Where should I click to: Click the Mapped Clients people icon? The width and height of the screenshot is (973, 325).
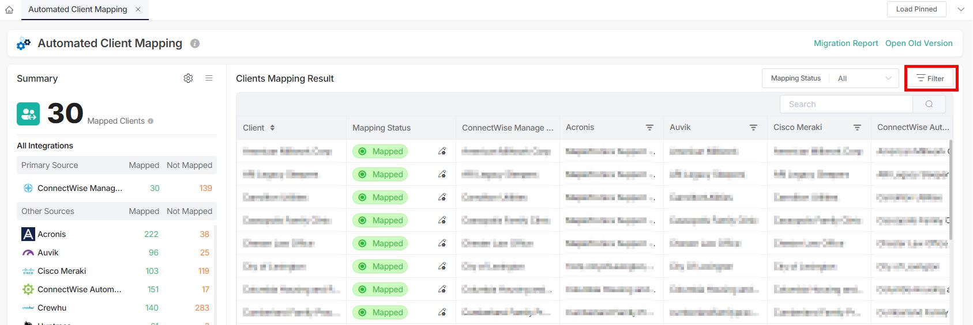point(28,114)
